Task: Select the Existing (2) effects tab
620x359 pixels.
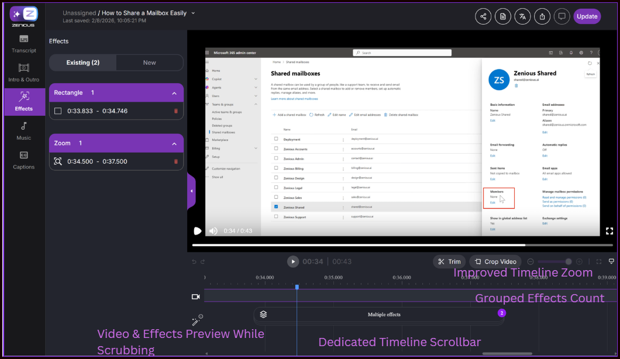Action: 83,63
